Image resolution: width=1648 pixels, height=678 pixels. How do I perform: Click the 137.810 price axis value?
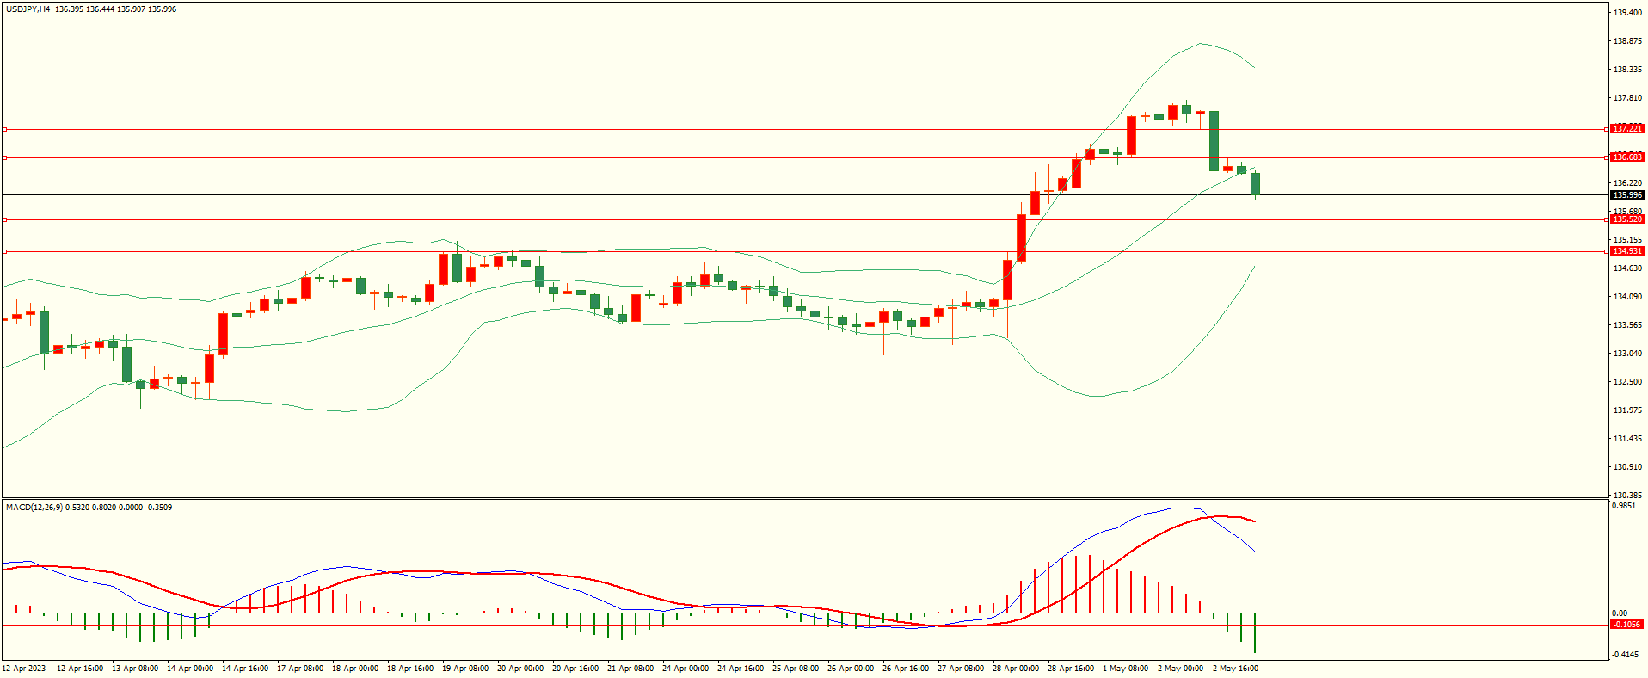pos(1627,98)
